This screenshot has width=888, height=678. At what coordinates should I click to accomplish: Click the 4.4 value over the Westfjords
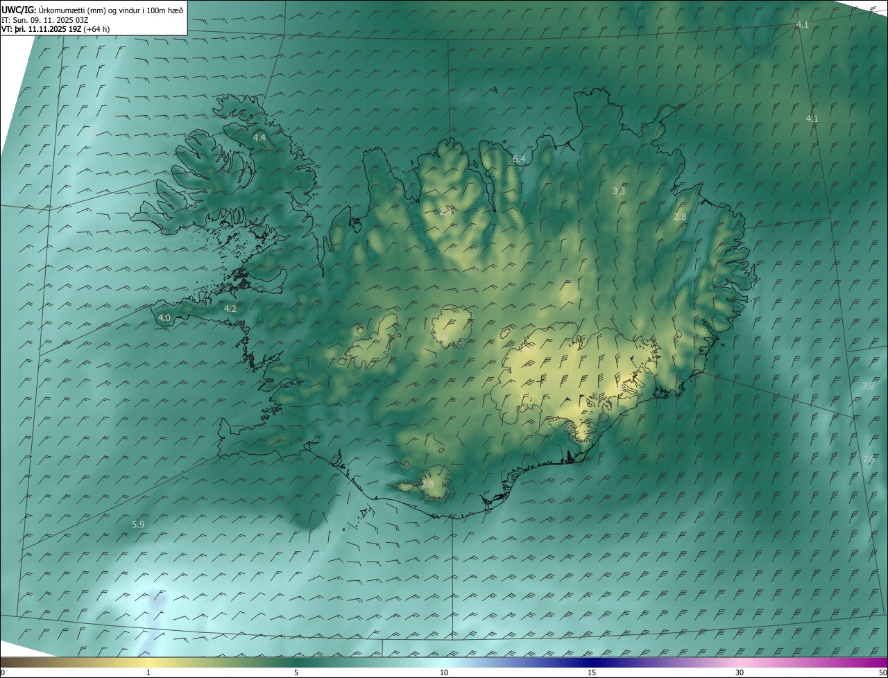(259, 138)
